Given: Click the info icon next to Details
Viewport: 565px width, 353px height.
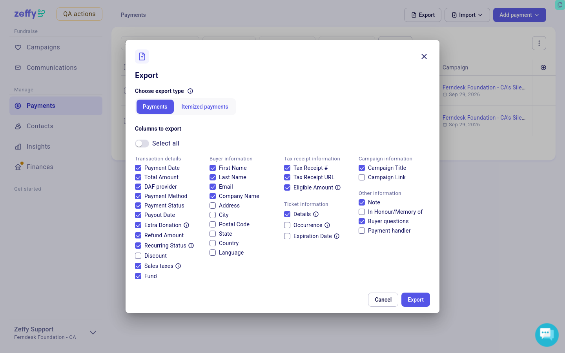Looking at the screenshot, I should [x=316, y=214].
